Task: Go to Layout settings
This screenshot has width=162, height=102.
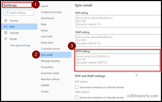Action: point(44,6)
